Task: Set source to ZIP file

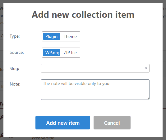Action: point(70,53)
